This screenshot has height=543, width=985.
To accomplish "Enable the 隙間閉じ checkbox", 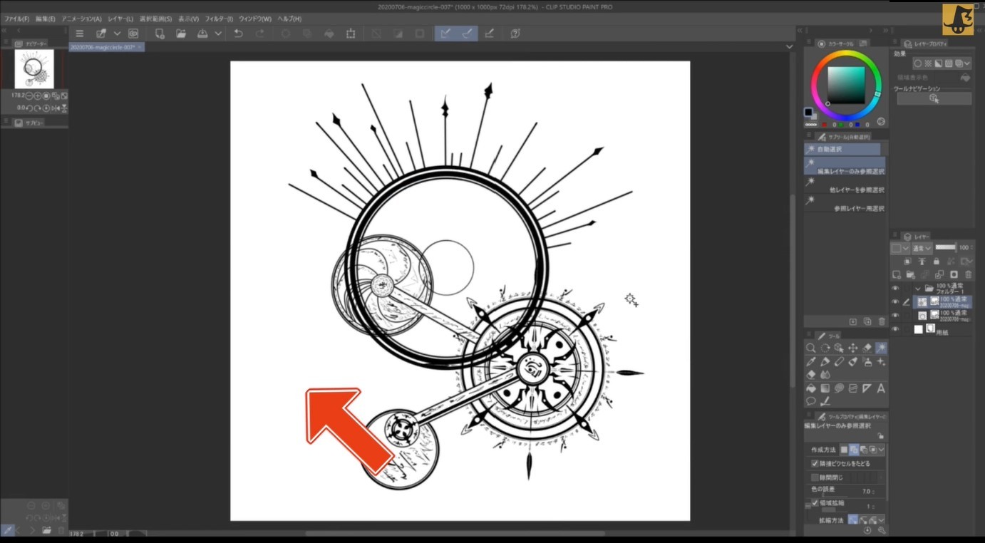I will (815, 477).
